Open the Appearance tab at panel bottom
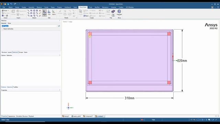Screen dimensions: 220x124 [12, 116]
